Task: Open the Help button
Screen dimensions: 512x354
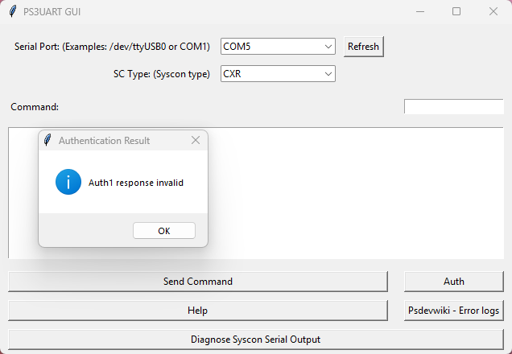Action: click(x=197, y=311)
